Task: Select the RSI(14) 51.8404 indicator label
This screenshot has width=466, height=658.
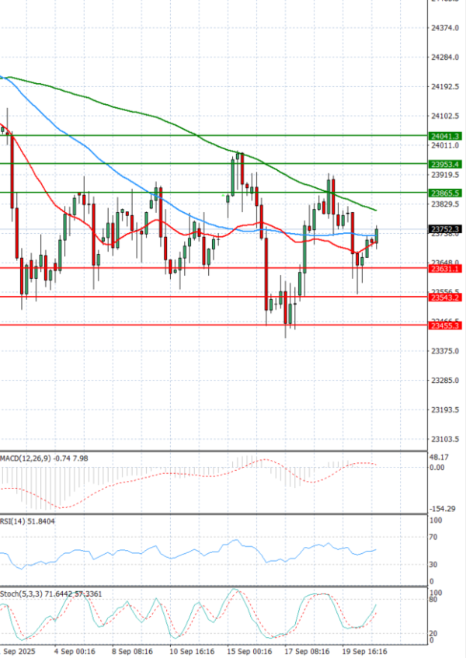Action: [x=27, y=521]
